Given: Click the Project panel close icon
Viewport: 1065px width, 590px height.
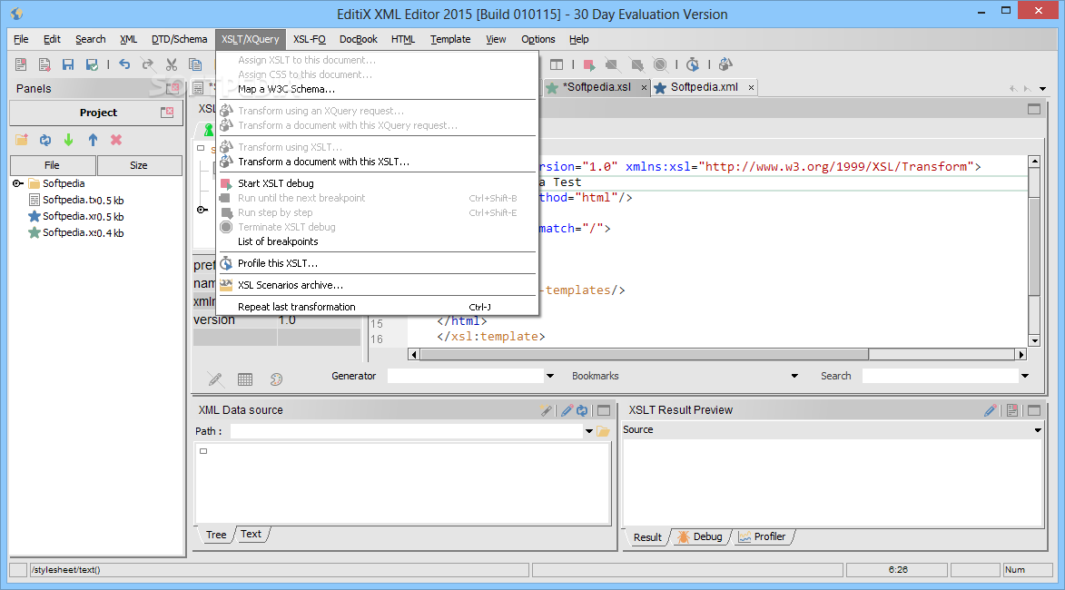Looking at the screenshot, I should click(x=167, y=112).
